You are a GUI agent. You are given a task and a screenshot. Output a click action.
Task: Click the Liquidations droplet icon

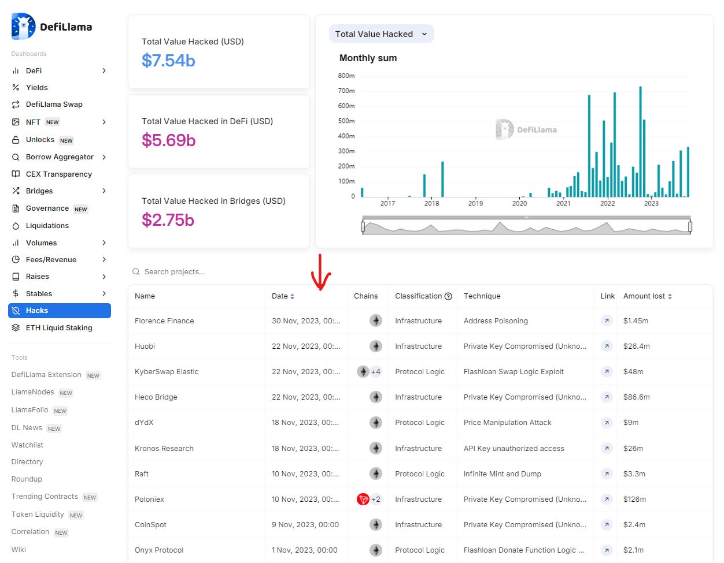(x=16, y=226)
